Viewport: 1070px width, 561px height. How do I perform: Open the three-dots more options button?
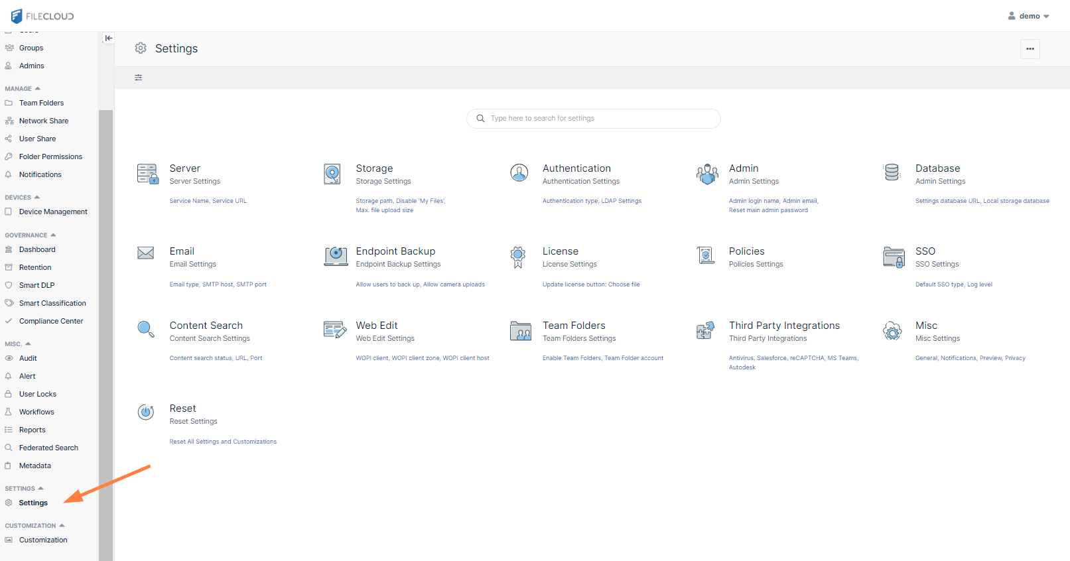(x=1030, y=49)
